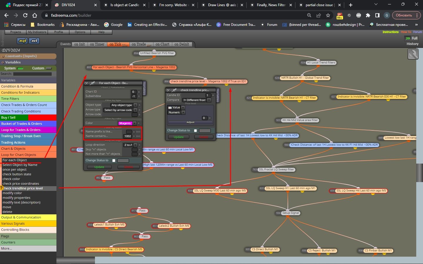Open the Instructions link

tap(390, 32)
